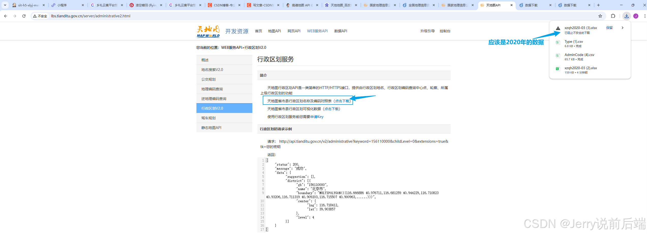The image size is (647, 234).
Task: Toggle the downloads toolbar button
Action: [627, 16]
